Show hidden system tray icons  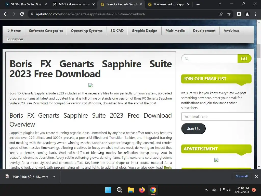206,190
